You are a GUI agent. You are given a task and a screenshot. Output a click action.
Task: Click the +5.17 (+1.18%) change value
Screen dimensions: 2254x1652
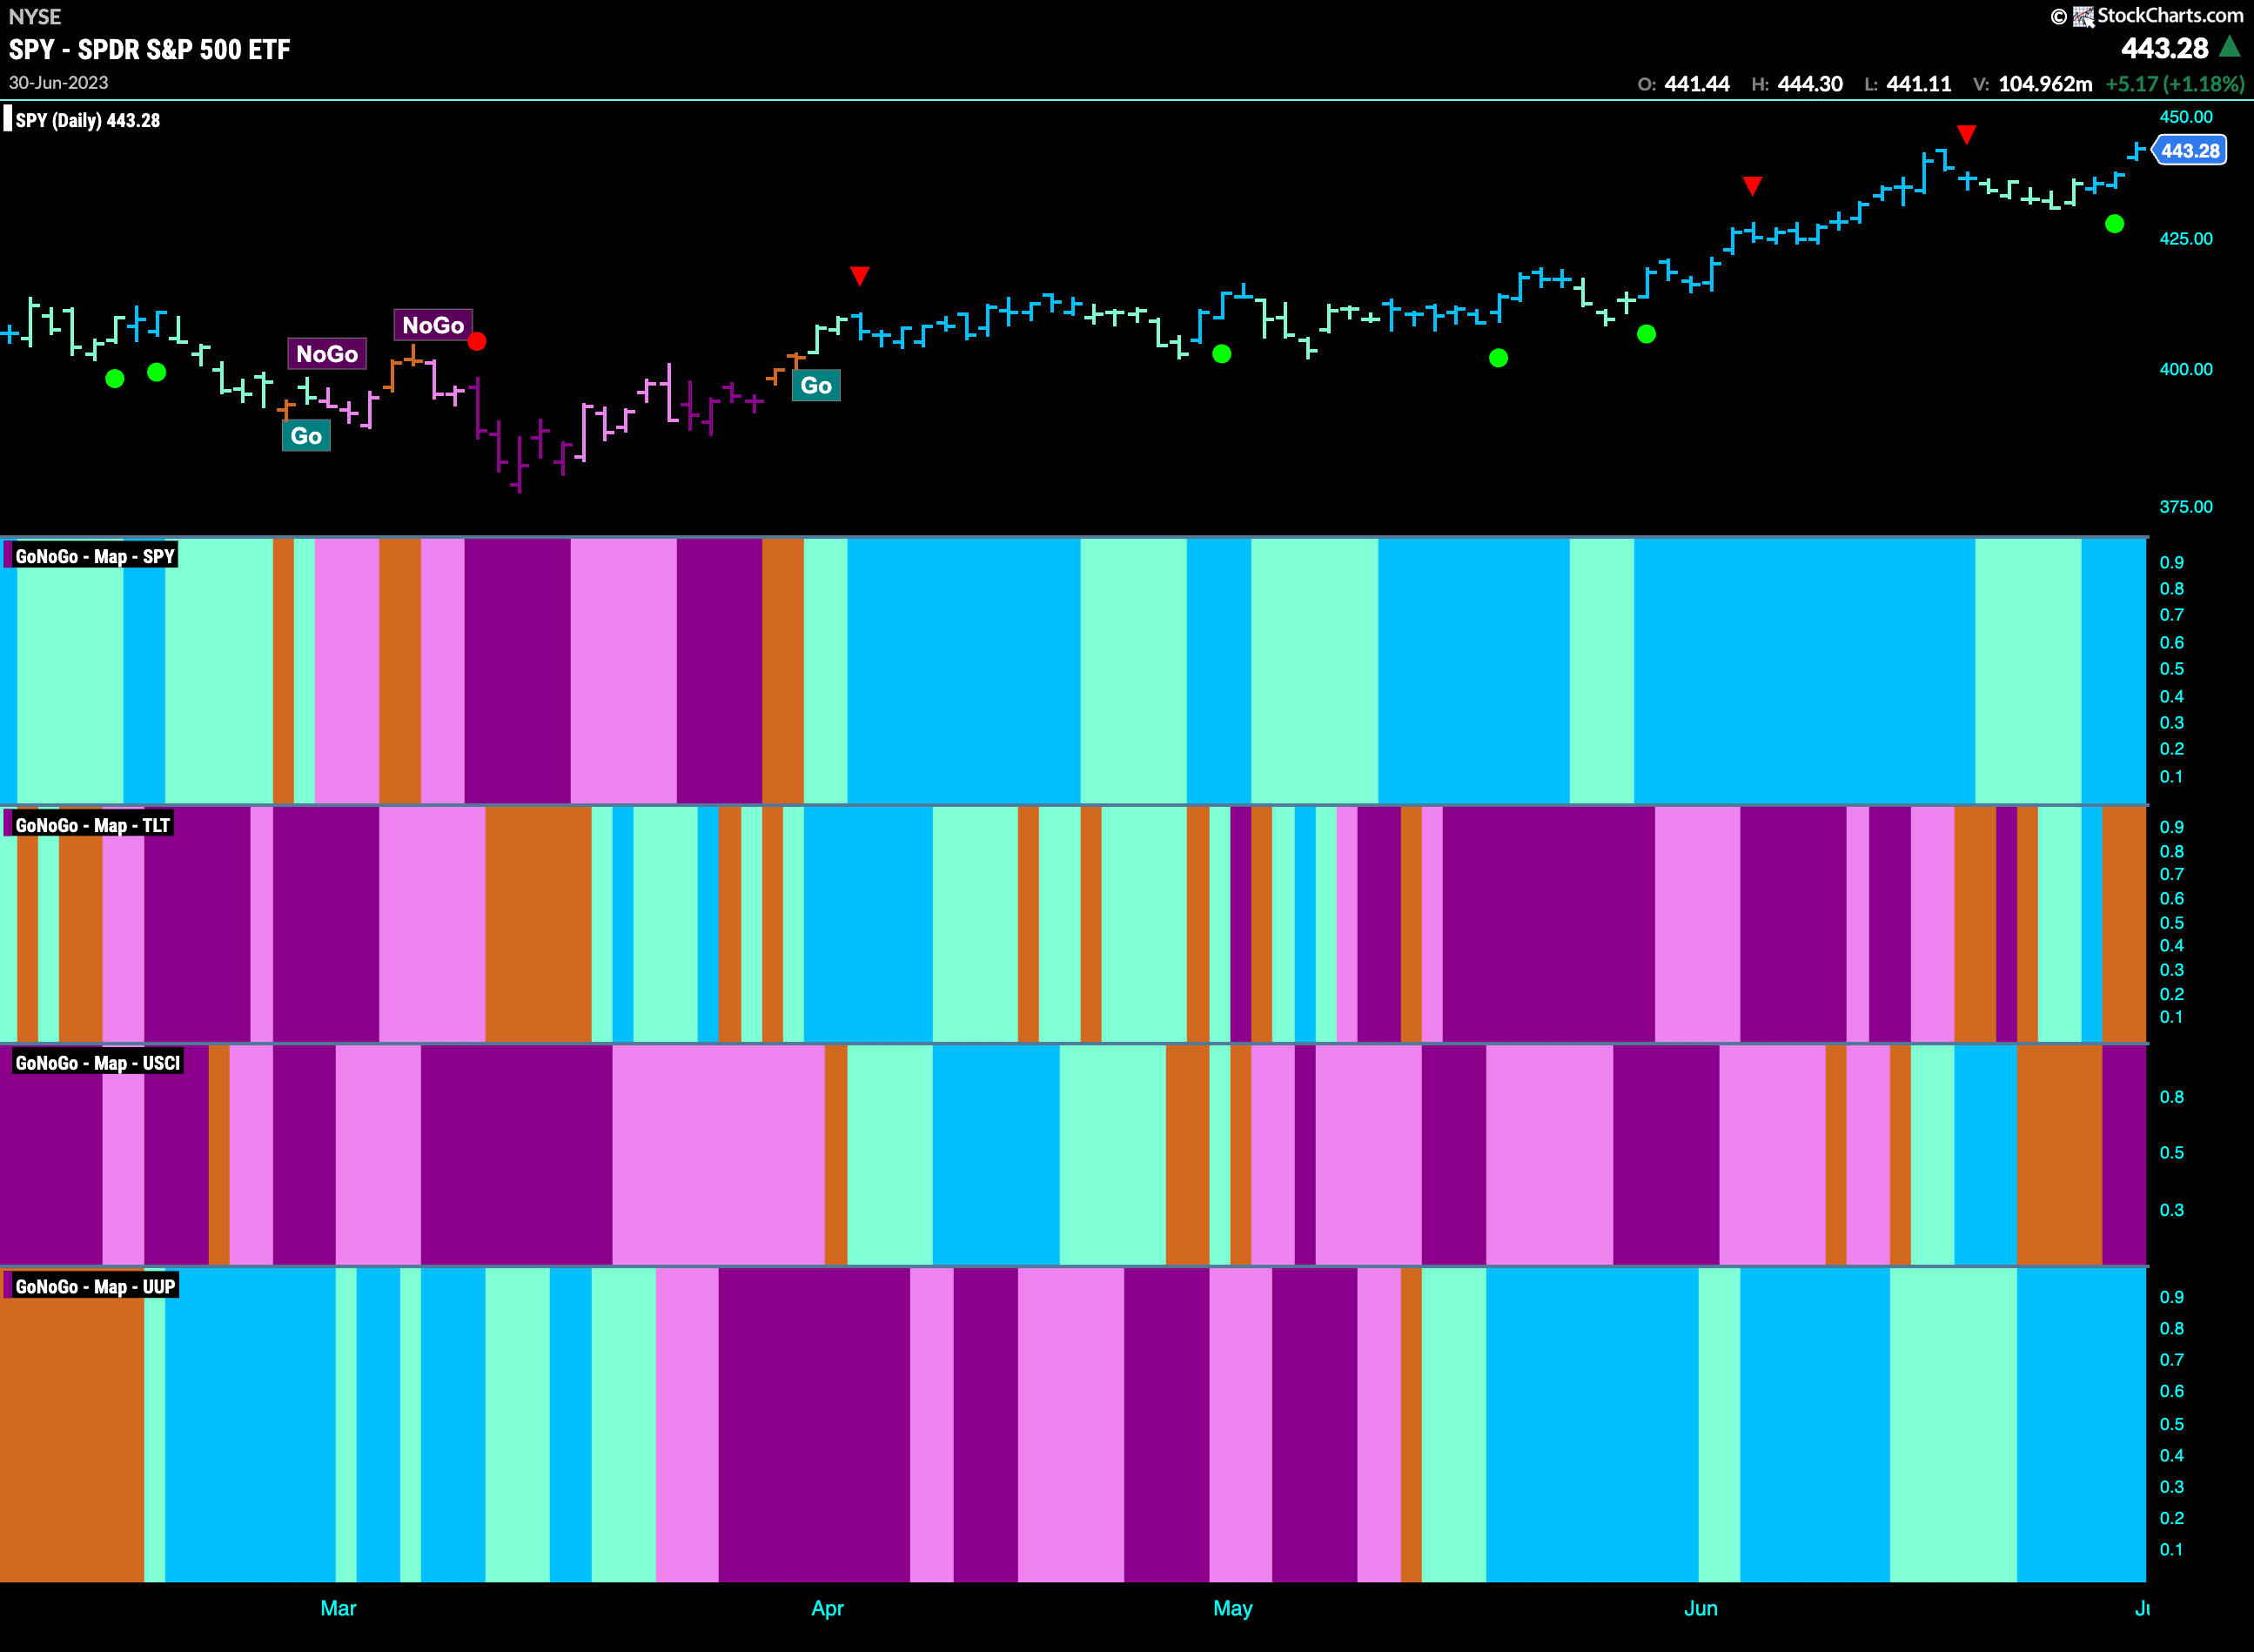(x=2175, y=84)
